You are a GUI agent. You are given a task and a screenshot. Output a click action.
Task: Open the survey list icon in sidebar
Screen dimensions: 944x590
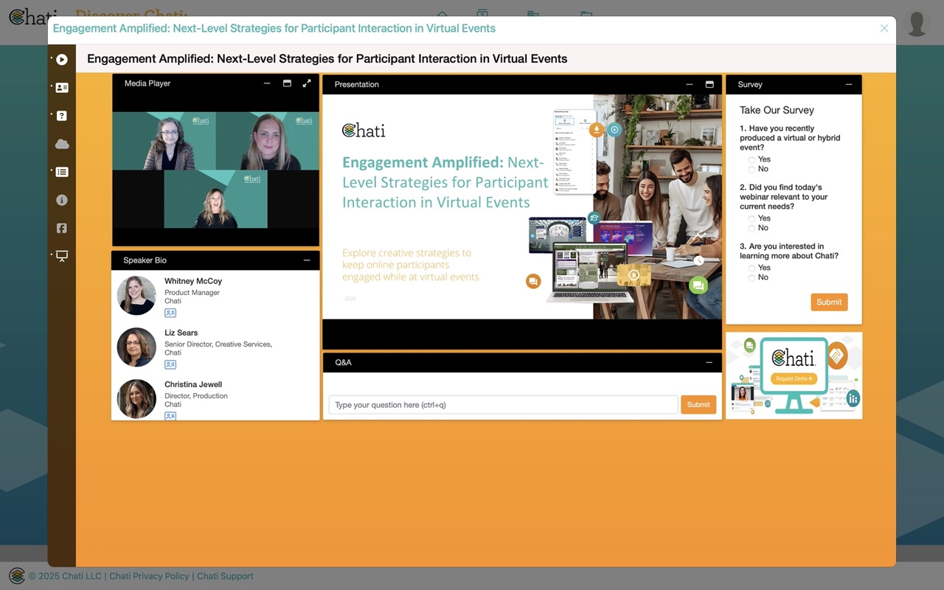pyautogui.click(x=62, y=172)
